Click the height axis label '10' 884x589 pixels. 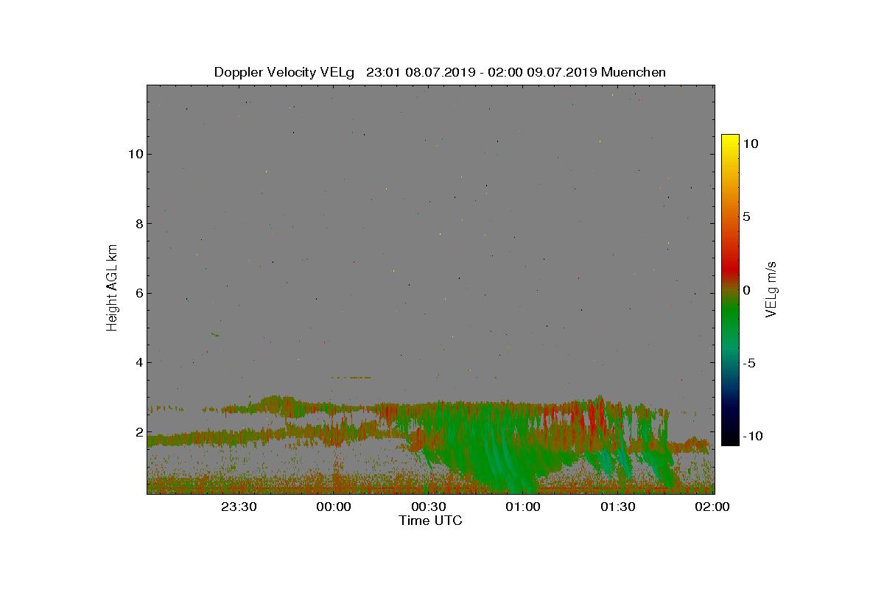tap(134, 154)
